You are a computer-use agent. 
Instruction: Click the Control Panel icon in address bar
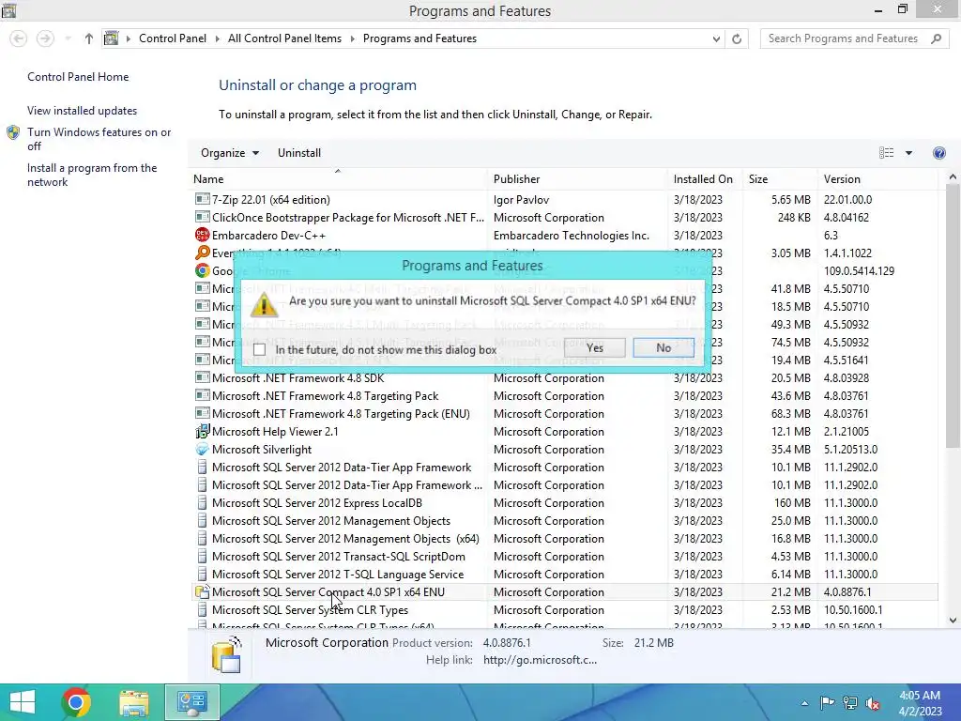pos(111,38)
